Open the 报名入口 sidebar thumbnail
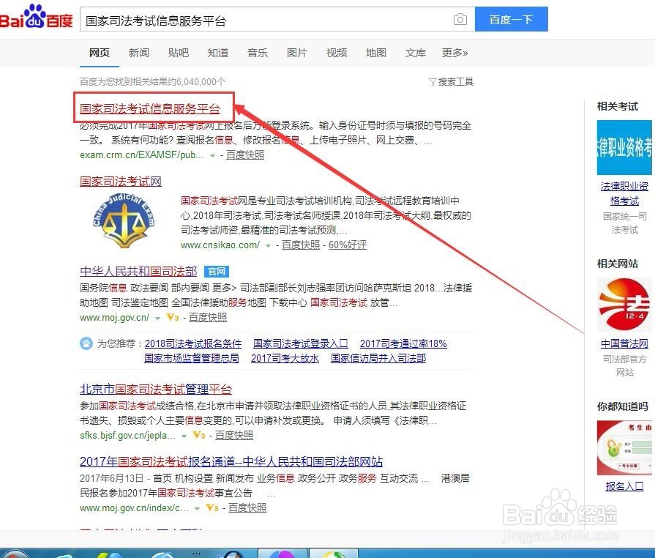Image resolution: width=655 pixels, height=558 pixels. point(624,447)
